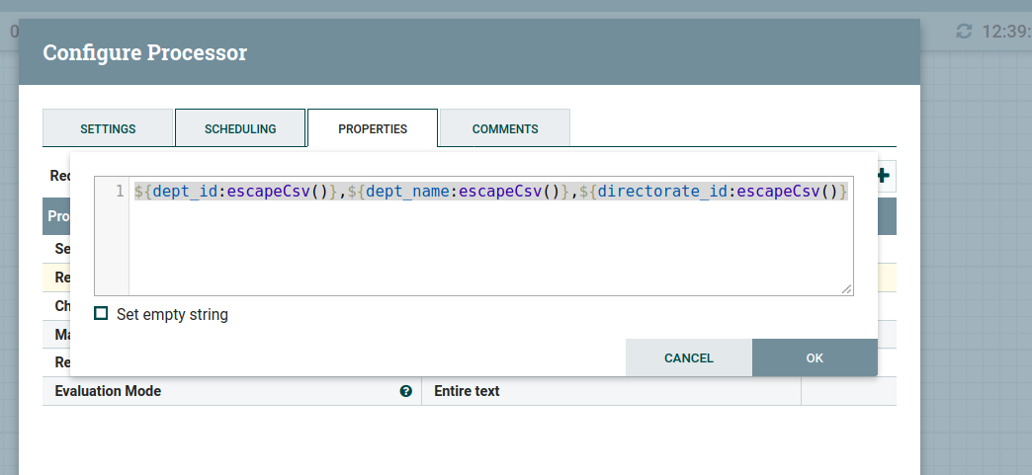
Task: Click dept_name in the expression text
Action: pyautogui.click(x=407, y=192)
